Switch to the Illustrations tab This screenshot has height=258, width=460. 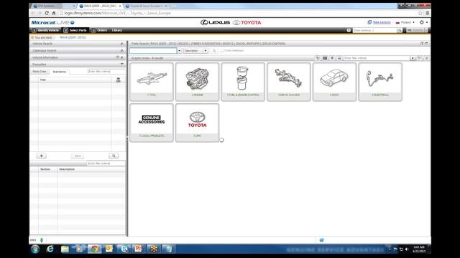coord(59,72)
